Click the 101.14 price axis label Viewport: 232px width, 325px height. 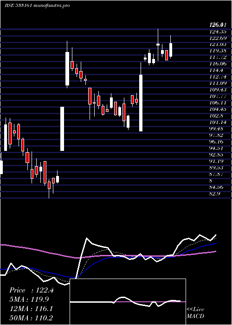click(218, 122)
